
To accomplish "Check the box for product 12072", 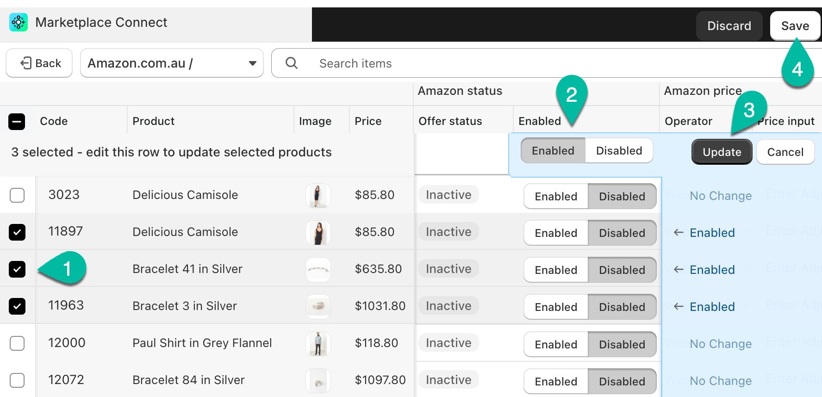I will (17, 380).
